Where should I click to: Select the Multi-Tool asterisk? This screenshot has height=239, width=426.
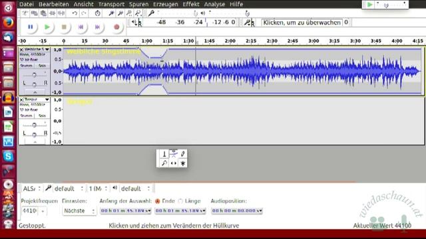pos(182,163)
